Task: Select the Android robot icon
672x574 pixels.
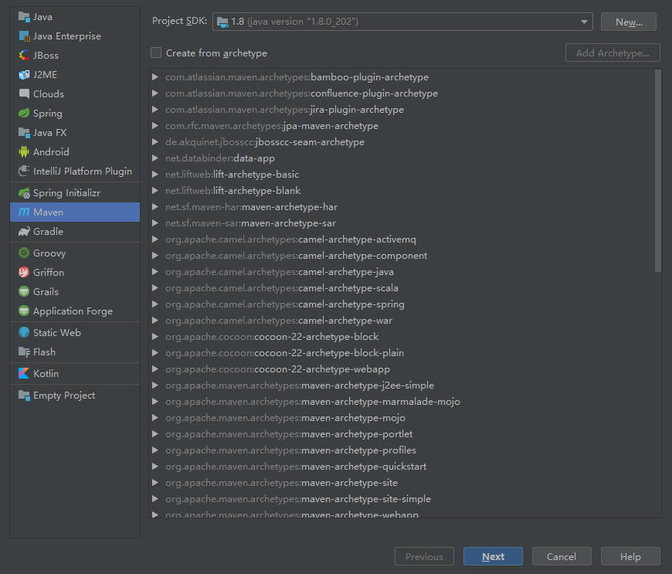Action: click(24, 151)
